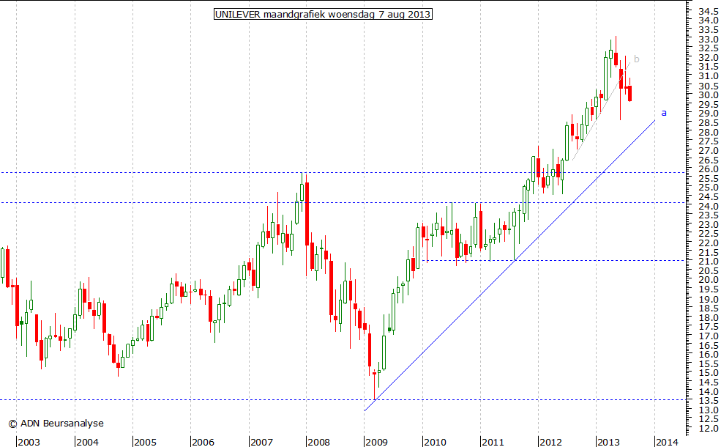Pick the 2008 year label on the time axis
The height and width of the screenshot is (447, 721).
pos(319,442)
